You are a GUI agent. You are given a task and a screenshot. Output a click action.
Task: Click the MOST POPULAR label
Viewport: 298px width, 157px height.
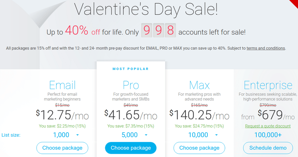tap(131, 69)
